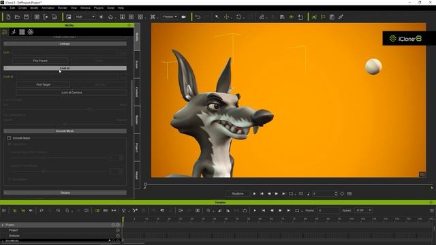
Task: Open the atom-shaped tab in Modify panel
Action: click(x=31, y=32)
